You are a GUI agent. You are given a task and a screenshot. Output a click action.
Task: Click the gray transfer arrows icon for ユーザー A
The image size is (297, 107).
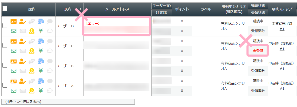(x=32, y=81)
